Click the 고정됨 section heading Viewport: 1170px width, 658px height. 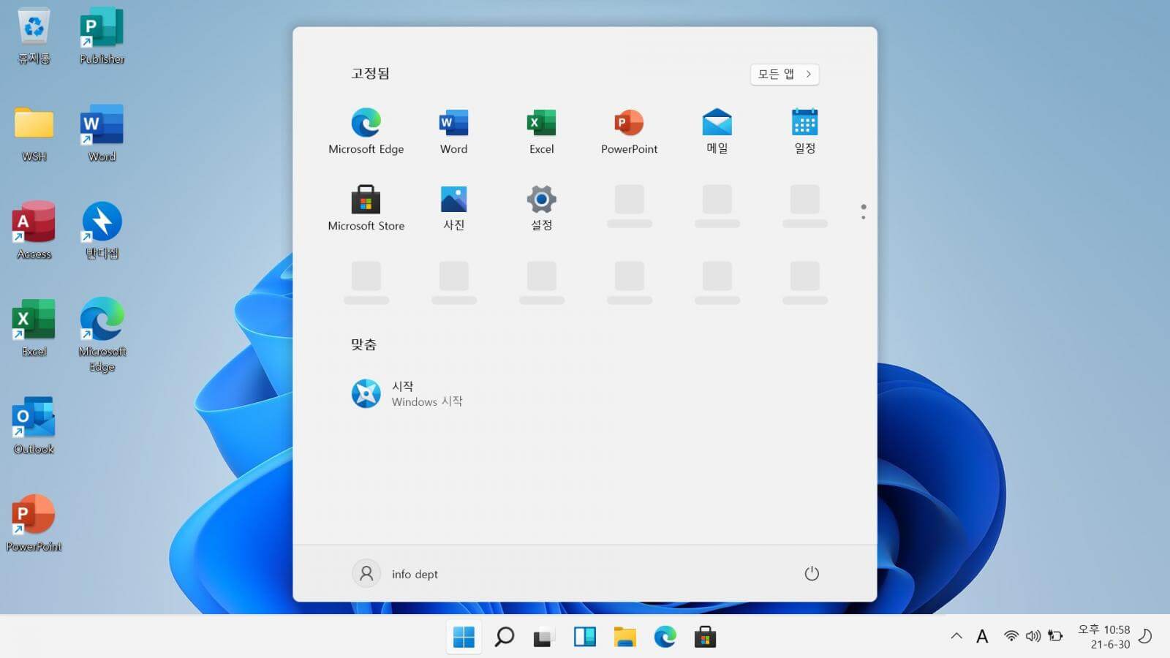pyautogui.click(x=370, y=73)
